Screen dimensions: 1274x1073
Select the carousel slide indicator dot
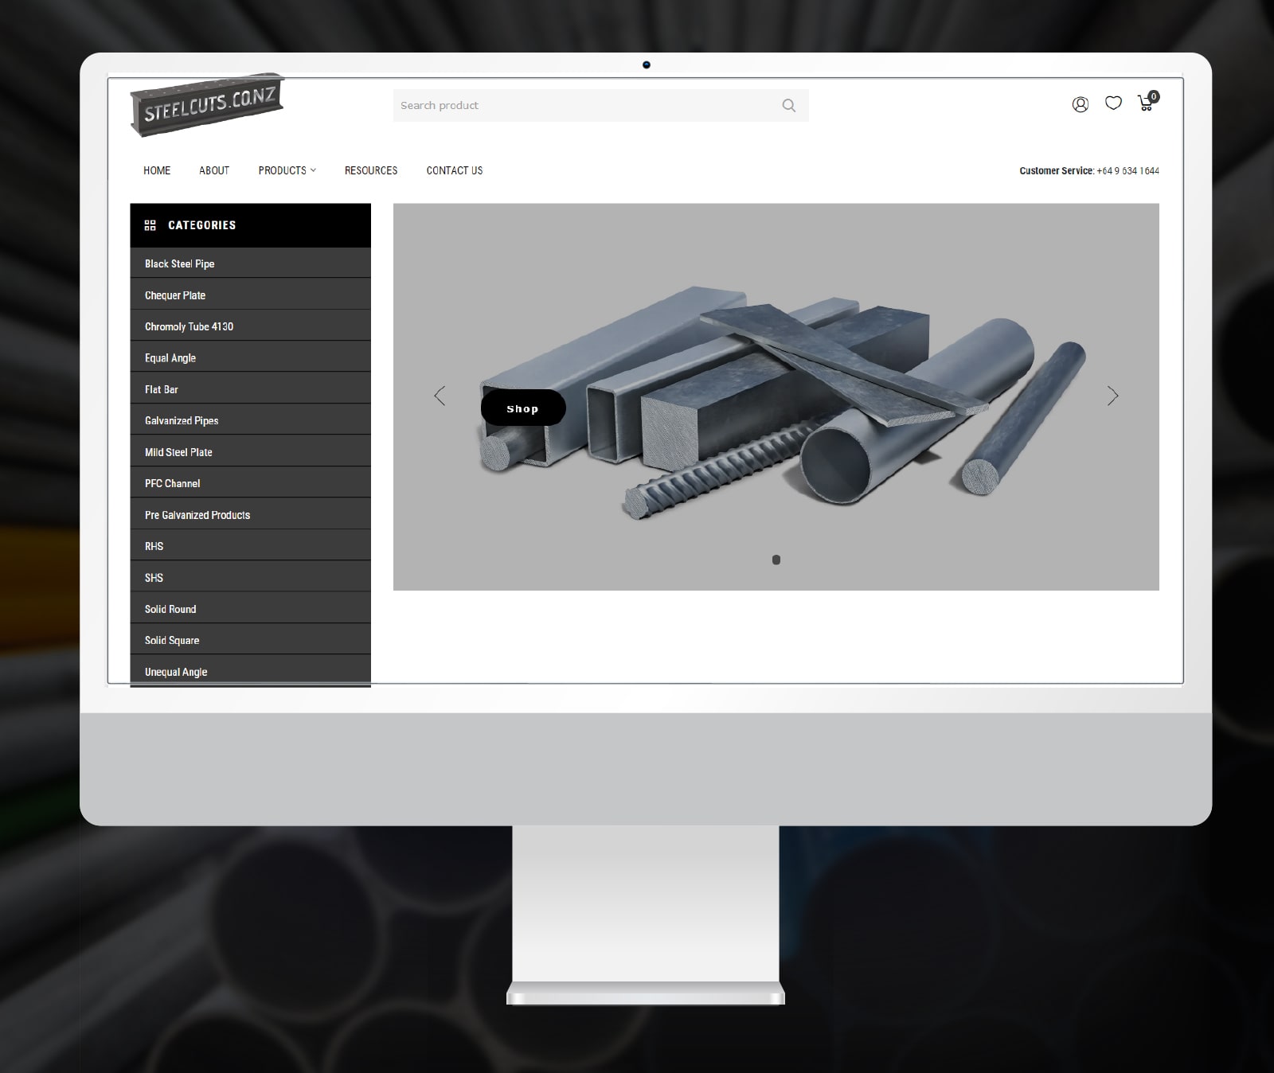pos(776,560)
